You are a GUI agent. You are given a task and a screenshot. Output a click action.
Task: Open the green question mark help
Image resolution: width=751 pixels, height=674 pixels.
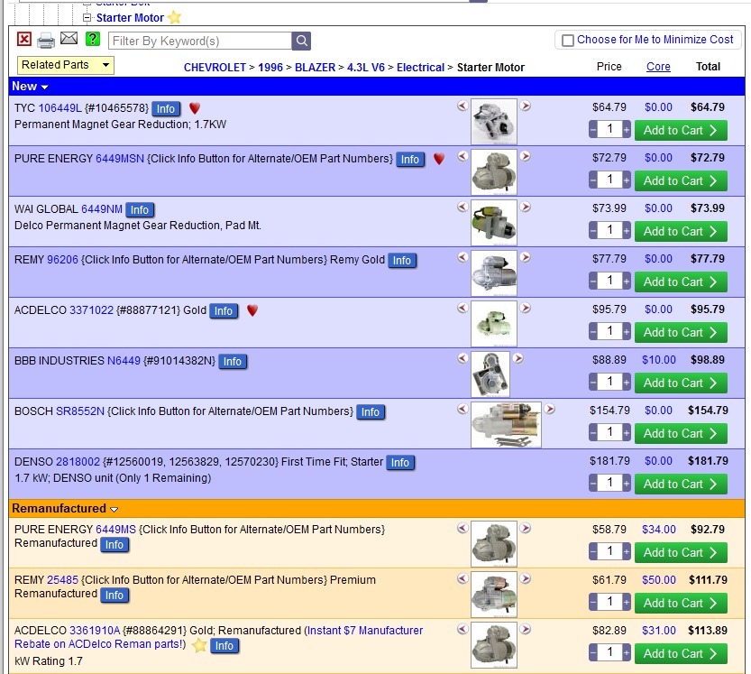click(93, 39)
